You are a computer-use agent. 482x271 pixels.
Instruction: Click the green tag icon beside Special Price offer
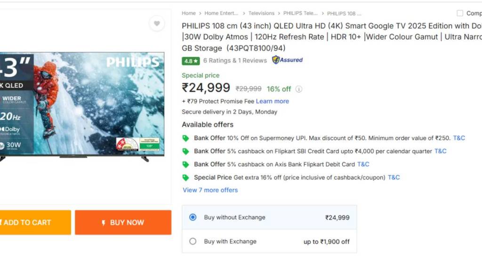(x=186, y=178)
